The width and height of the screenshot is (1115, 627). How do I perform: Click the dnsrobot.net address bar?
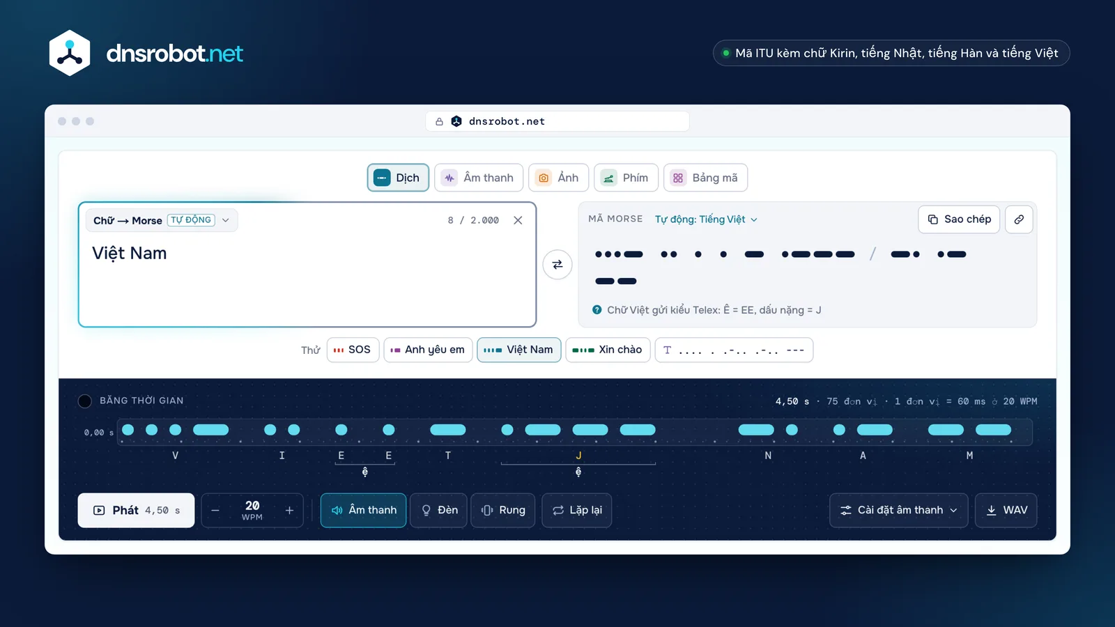pos(557,121)
